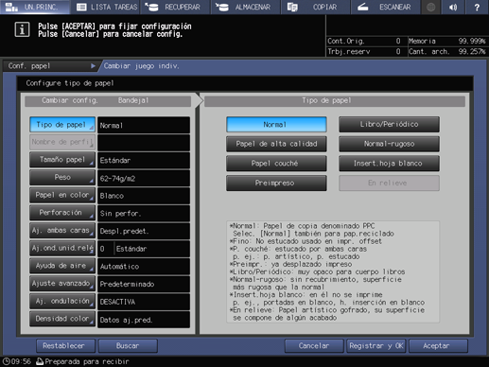Click the Predeterminado value field

[144, 284]
